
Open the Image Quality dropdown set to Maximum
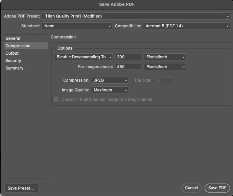[x=110, y=90]
